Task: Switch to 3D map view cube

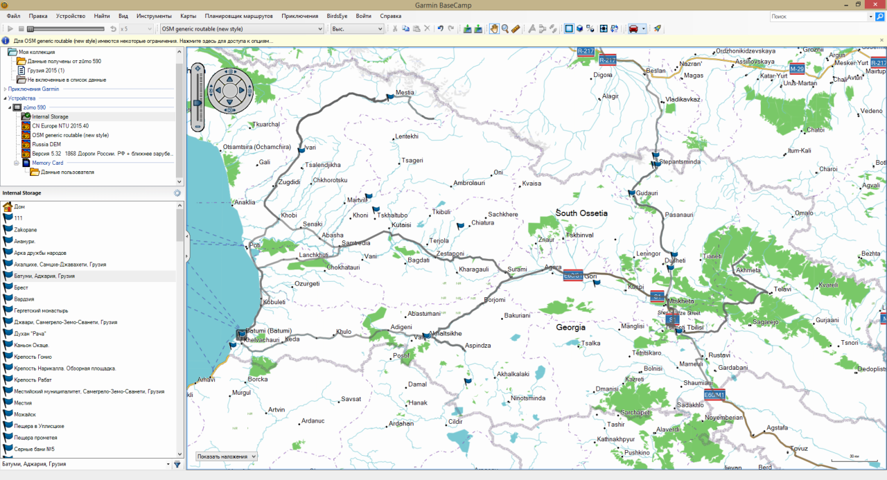Action: (x=579, y=28)
